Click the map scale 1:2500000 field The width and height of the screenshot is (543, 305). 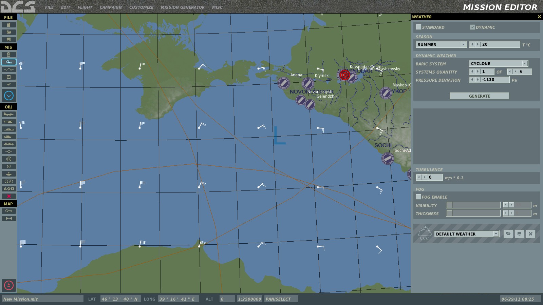(x=249, y=299)
